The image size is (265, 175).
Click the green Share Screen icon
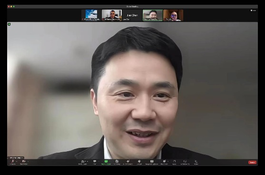pyautogui.click(x=106, y=161)
